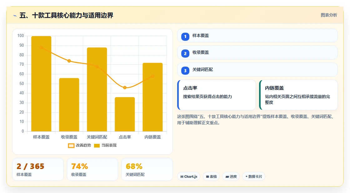Click the 收录覆盖 x-axis label
Image resolution: width=350 pixels, height=193 pixels.
click(x=69, y=137)
